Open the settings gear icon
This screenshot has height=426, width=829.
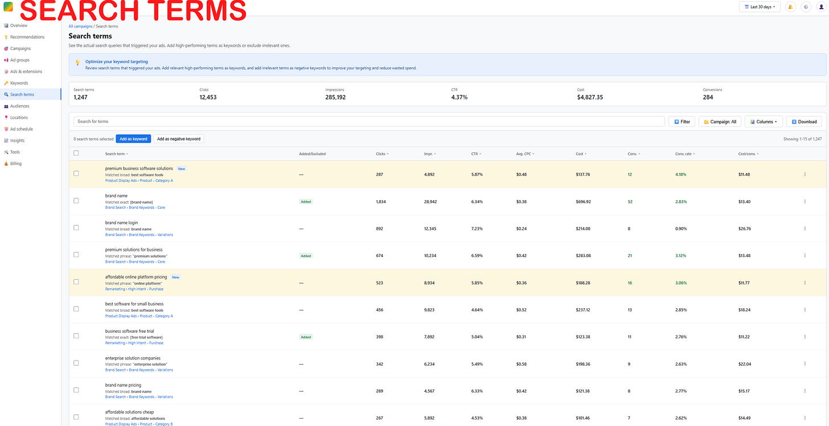806,7
